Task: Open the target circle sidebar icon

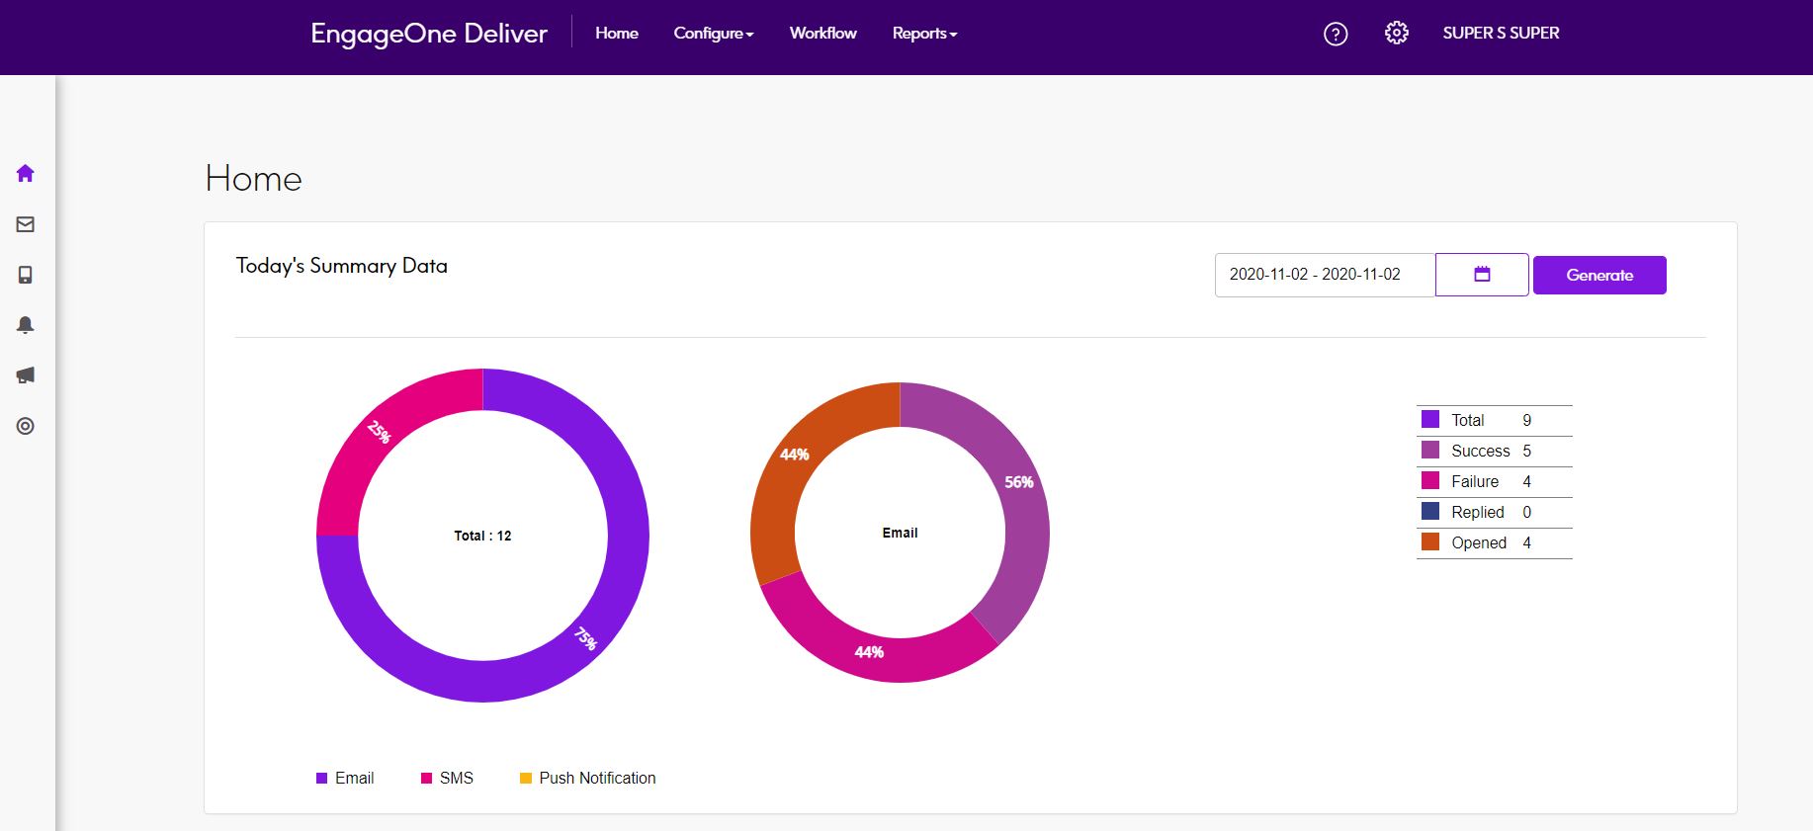Action: click(26, 426)
